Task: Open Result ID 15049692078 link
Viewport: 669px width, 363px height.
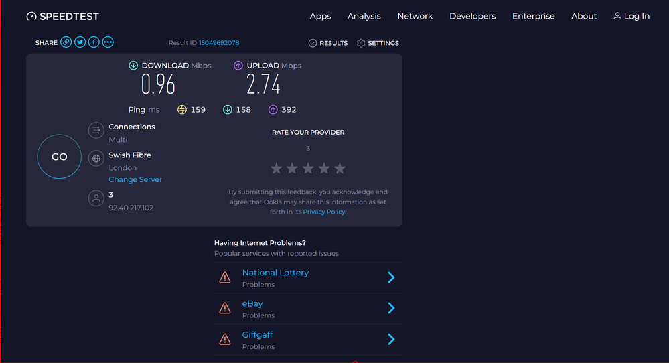Action: point(219,43)
